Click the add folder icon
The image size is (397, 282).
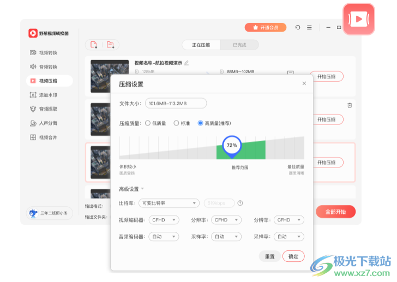coord(110,45)
